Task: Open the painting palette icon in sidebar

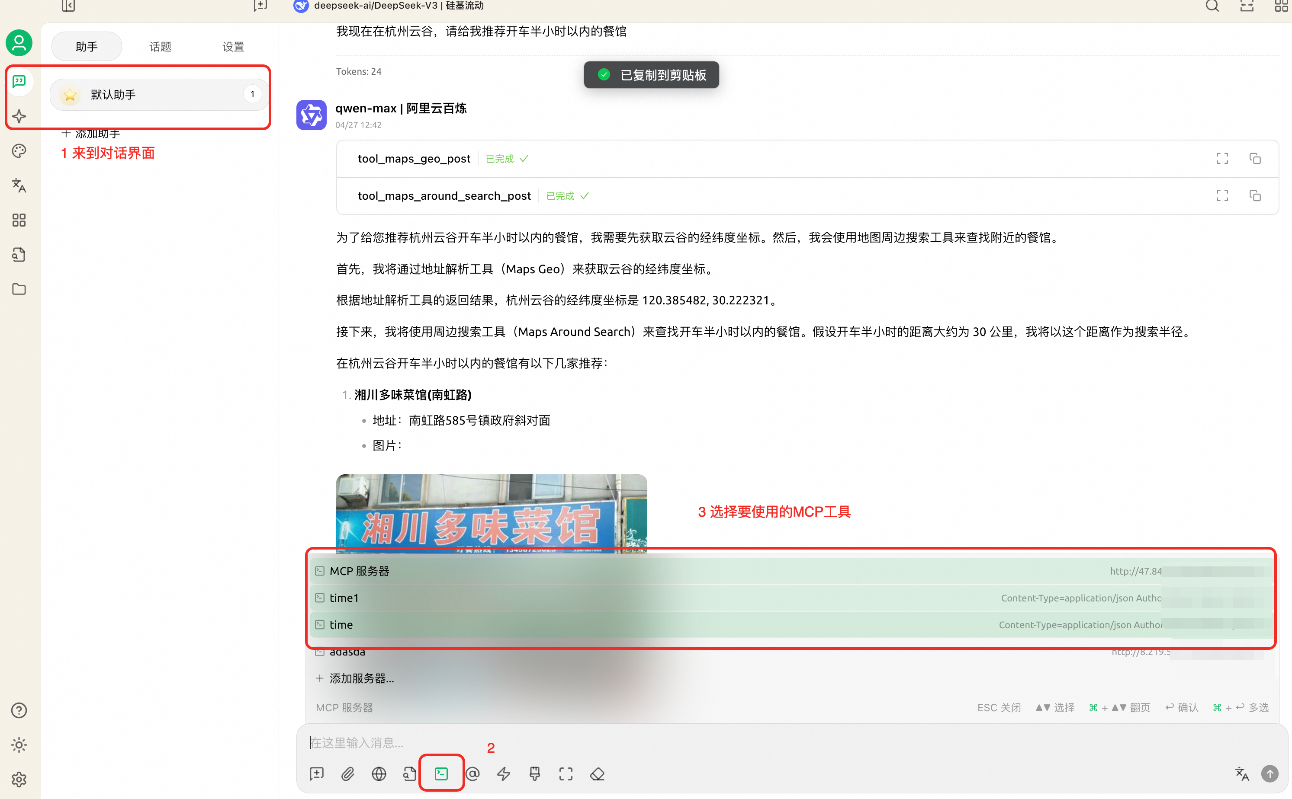Action: pyautogui.click(x=19, y=151)
